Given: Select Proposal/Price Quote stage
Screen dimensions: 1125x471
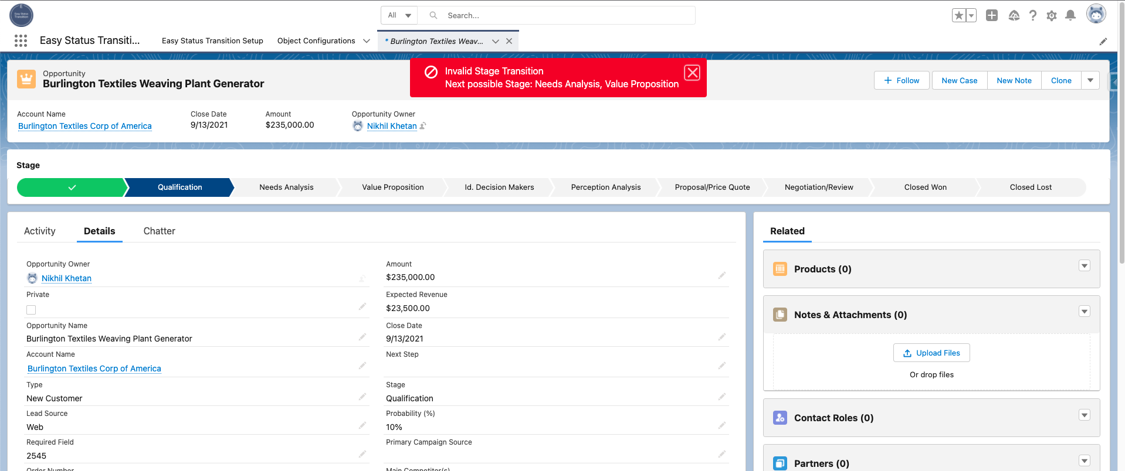Looking at the screenshot, I should coord(712,187).
